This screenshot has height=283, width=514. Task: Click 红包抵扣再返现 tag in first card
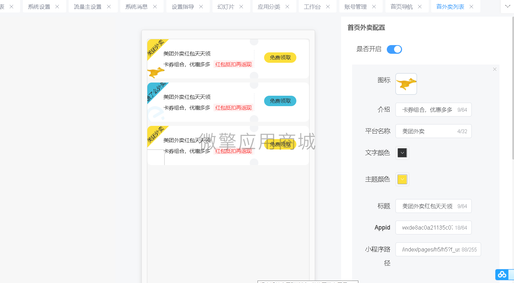234,64
